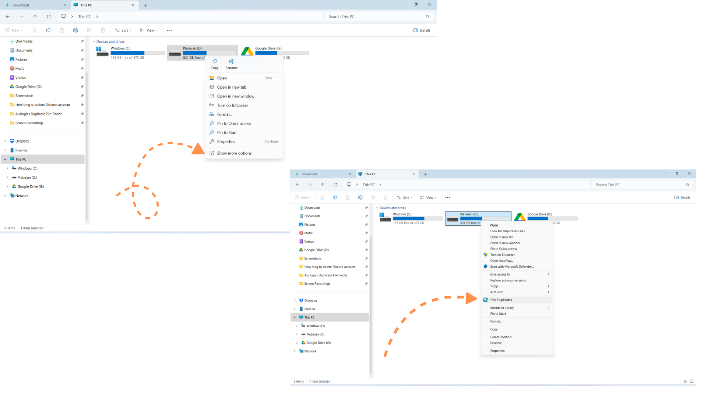Click the Refresh icon in the upper window address bar
The image size is (707, 397).
coord(49,17)
